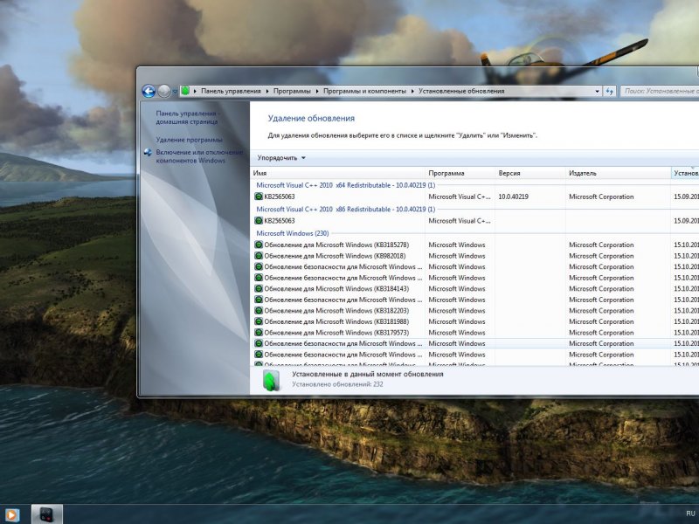Click the large green updates icon in details pane
This screenshot has height=524, width=699.
(272, 381)
